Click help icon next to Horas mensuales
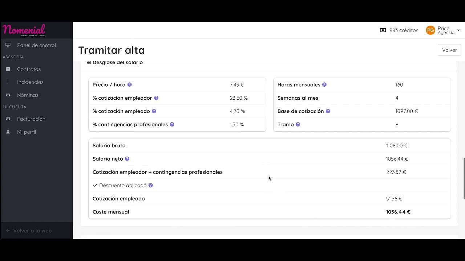The image size is (465, 261). 324,85
